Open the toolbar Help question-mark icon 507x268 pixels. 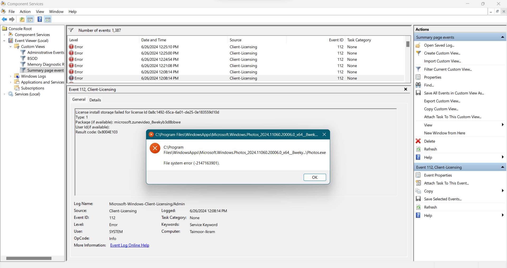40,19
